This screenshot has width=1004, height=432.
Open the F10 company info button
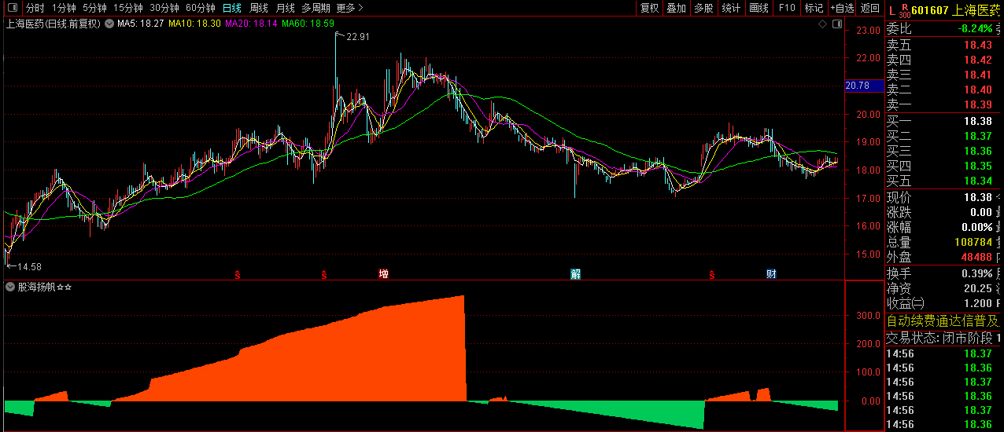786,8
